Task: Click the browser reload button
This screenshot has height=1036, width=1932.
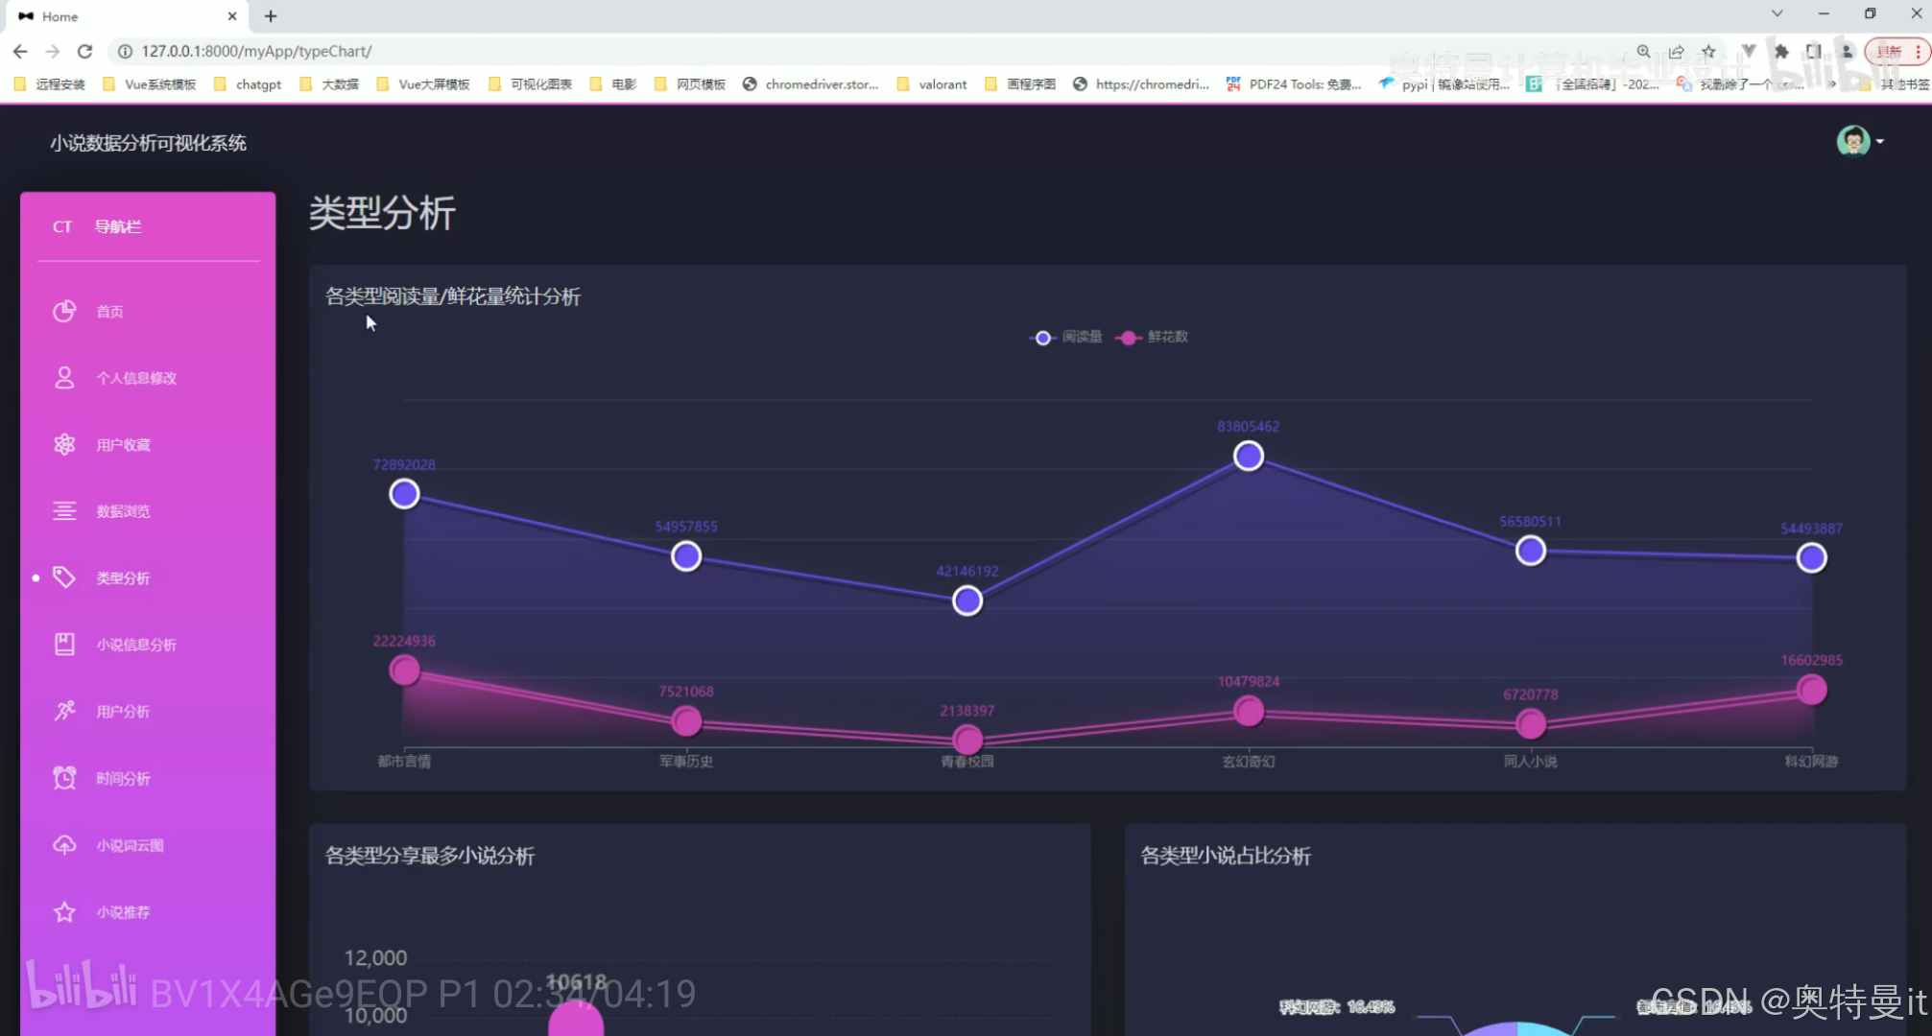Action: (x=84, y=52)
